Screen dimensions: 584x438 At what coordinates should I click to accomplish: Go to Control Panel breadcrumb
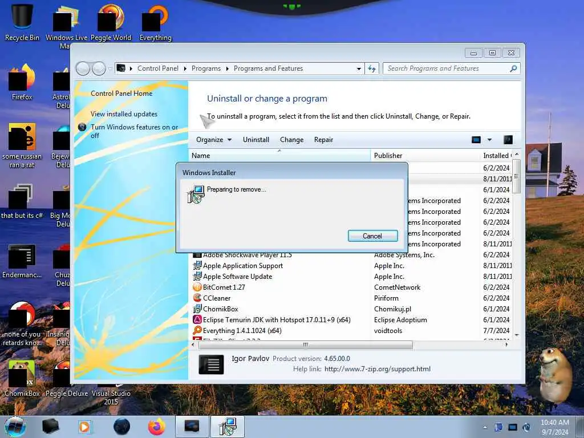pos(158,68)
